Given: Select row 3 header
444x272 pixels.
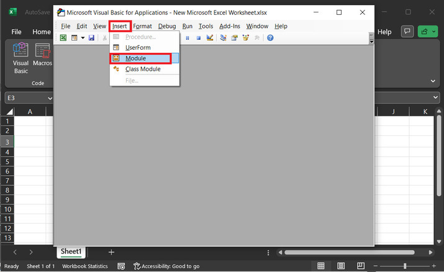Looking at the screenshot, I should pos(7,142).
